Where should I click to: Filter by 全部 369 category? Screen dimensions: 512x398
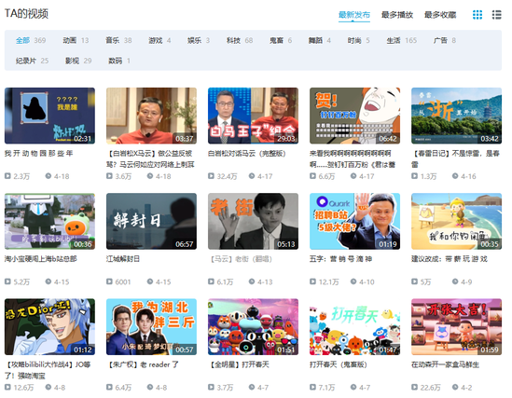[x=31, y=40]
